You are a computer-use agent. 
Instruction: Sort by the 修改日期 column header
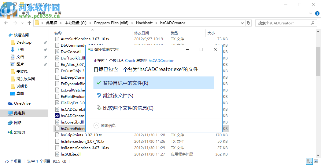point(142,33)
